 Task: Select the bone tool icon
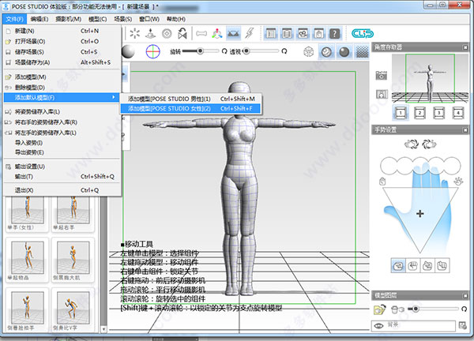point(201,33)
